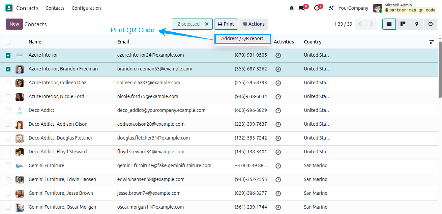442x214 pixels.
Task: Switch to Map view icon
Action: click(x=417, y=24)
